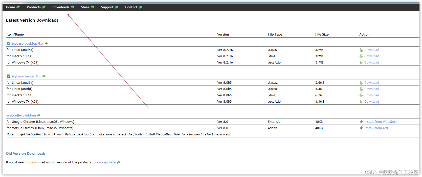Click the arrow icon beside Install from AMO

(x=361, y=128)
